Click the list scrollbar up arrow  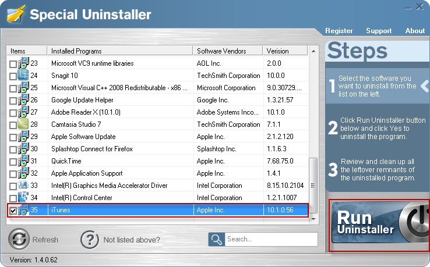coord(313,51)
